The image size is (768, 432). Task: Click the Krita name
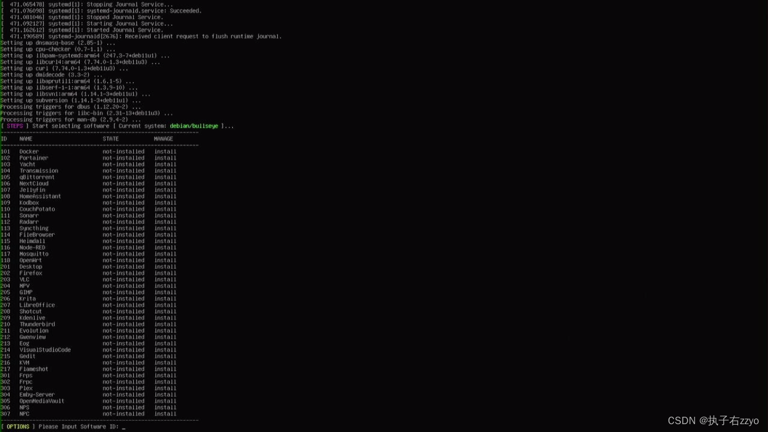pos(28,299)
